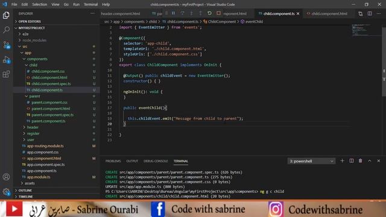Open the 3: powershell terminal dropdown

coord(311,161)
